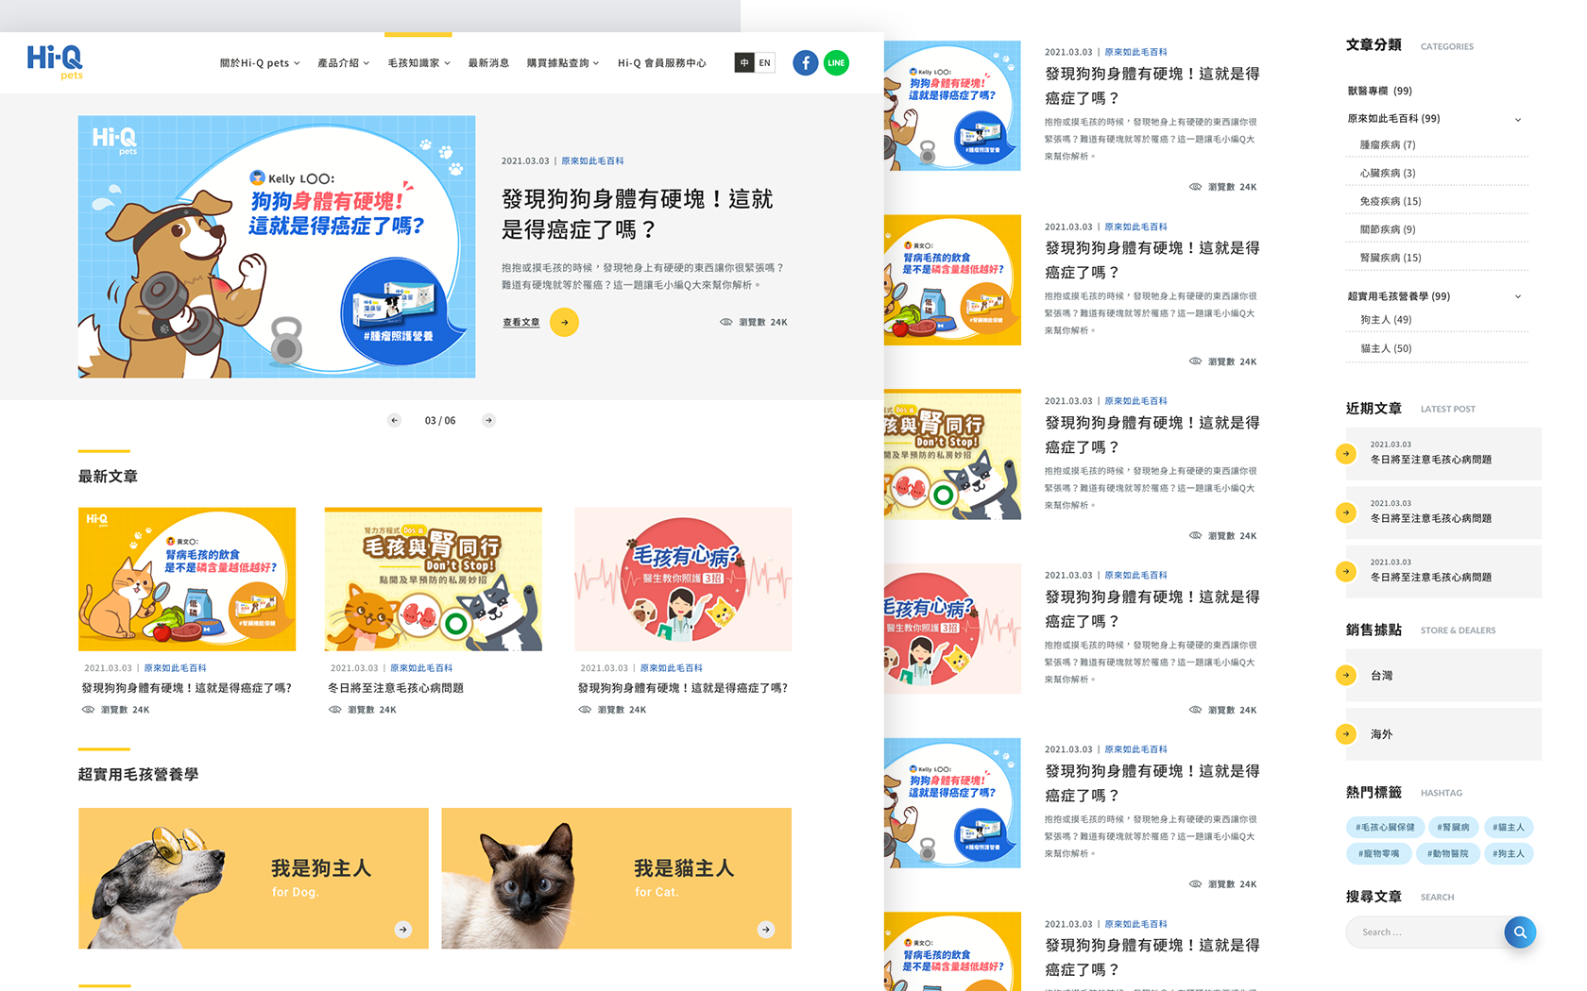Click arrow icon on 我是貓主人 banner

(x=766, y=930)
